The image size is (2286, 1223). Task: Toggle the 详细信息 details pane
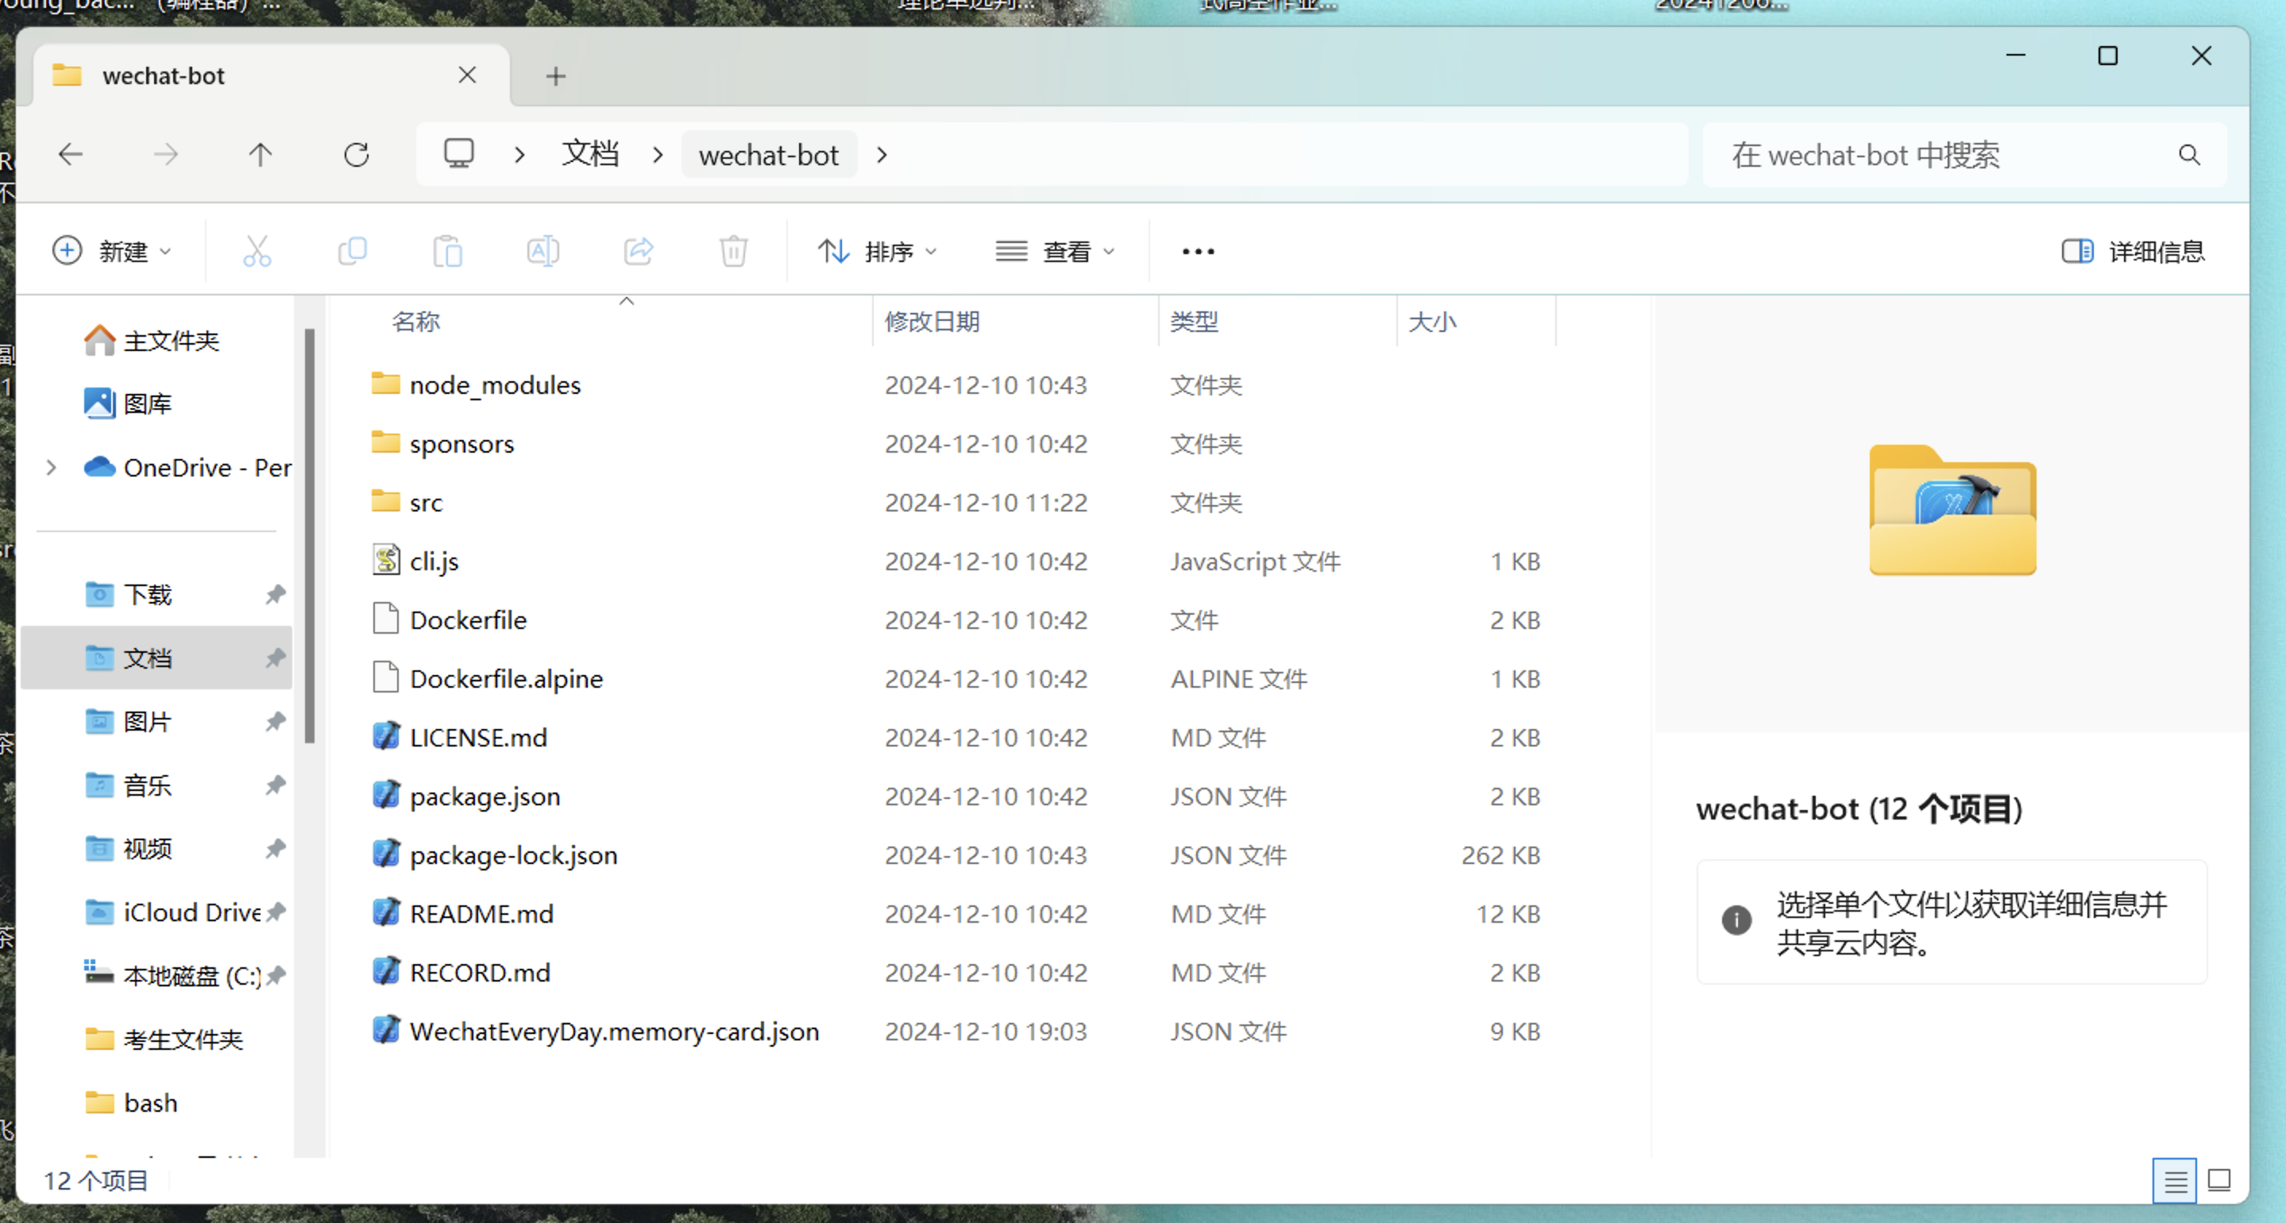(2133, 251)
